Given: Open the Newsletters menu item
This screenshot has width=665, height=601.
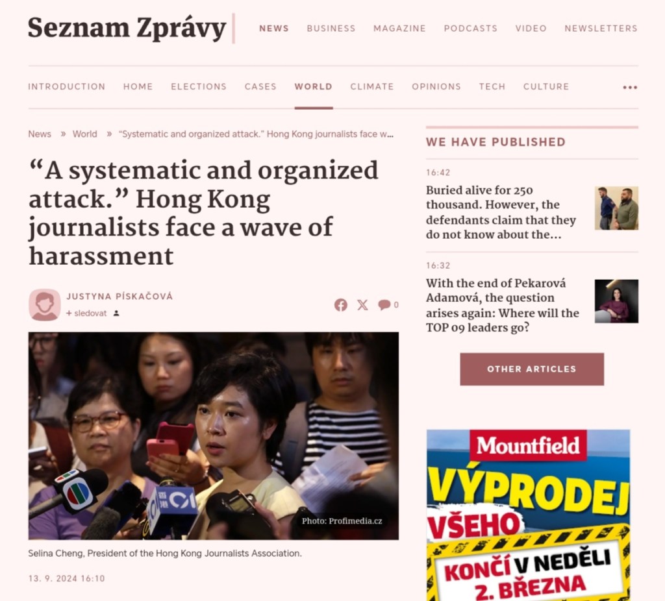Looking at the screenshot, I should [601, 29].
